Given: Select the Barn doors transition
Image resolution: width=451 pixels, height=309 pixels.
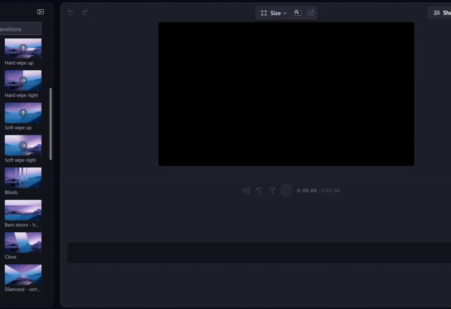Looking at the screenshot, I should point(23,210).
